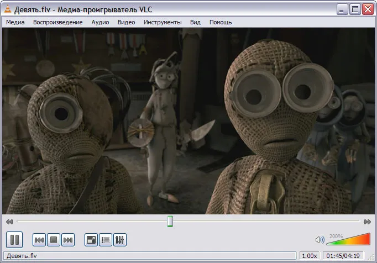Open the Инструменты menu

click(x=163, y=22)
